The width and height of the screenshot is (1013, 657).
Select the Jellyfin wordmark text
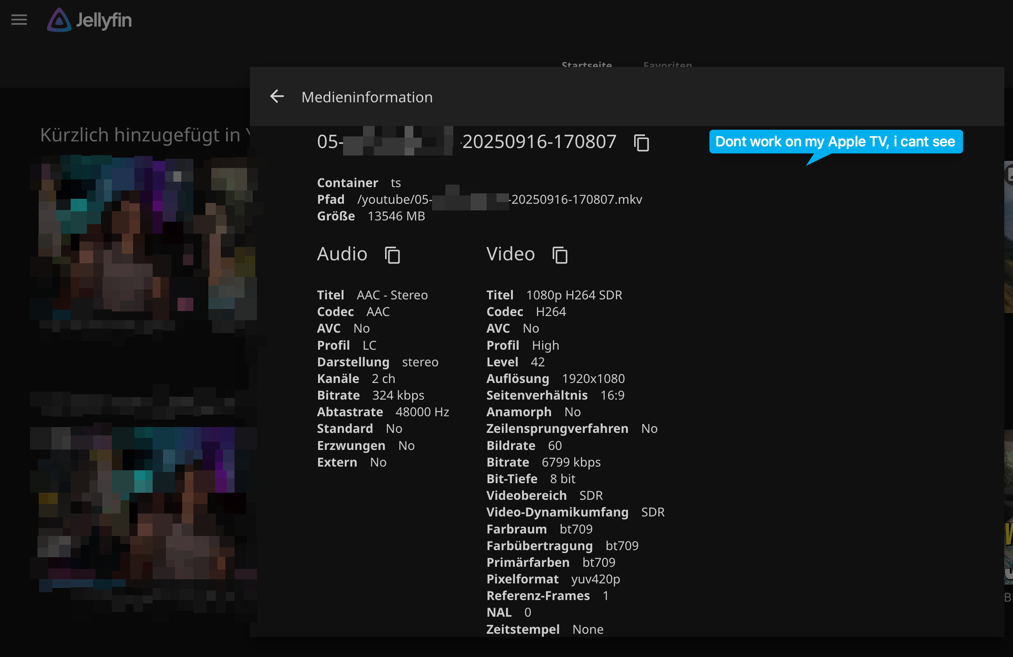(104, 20)
